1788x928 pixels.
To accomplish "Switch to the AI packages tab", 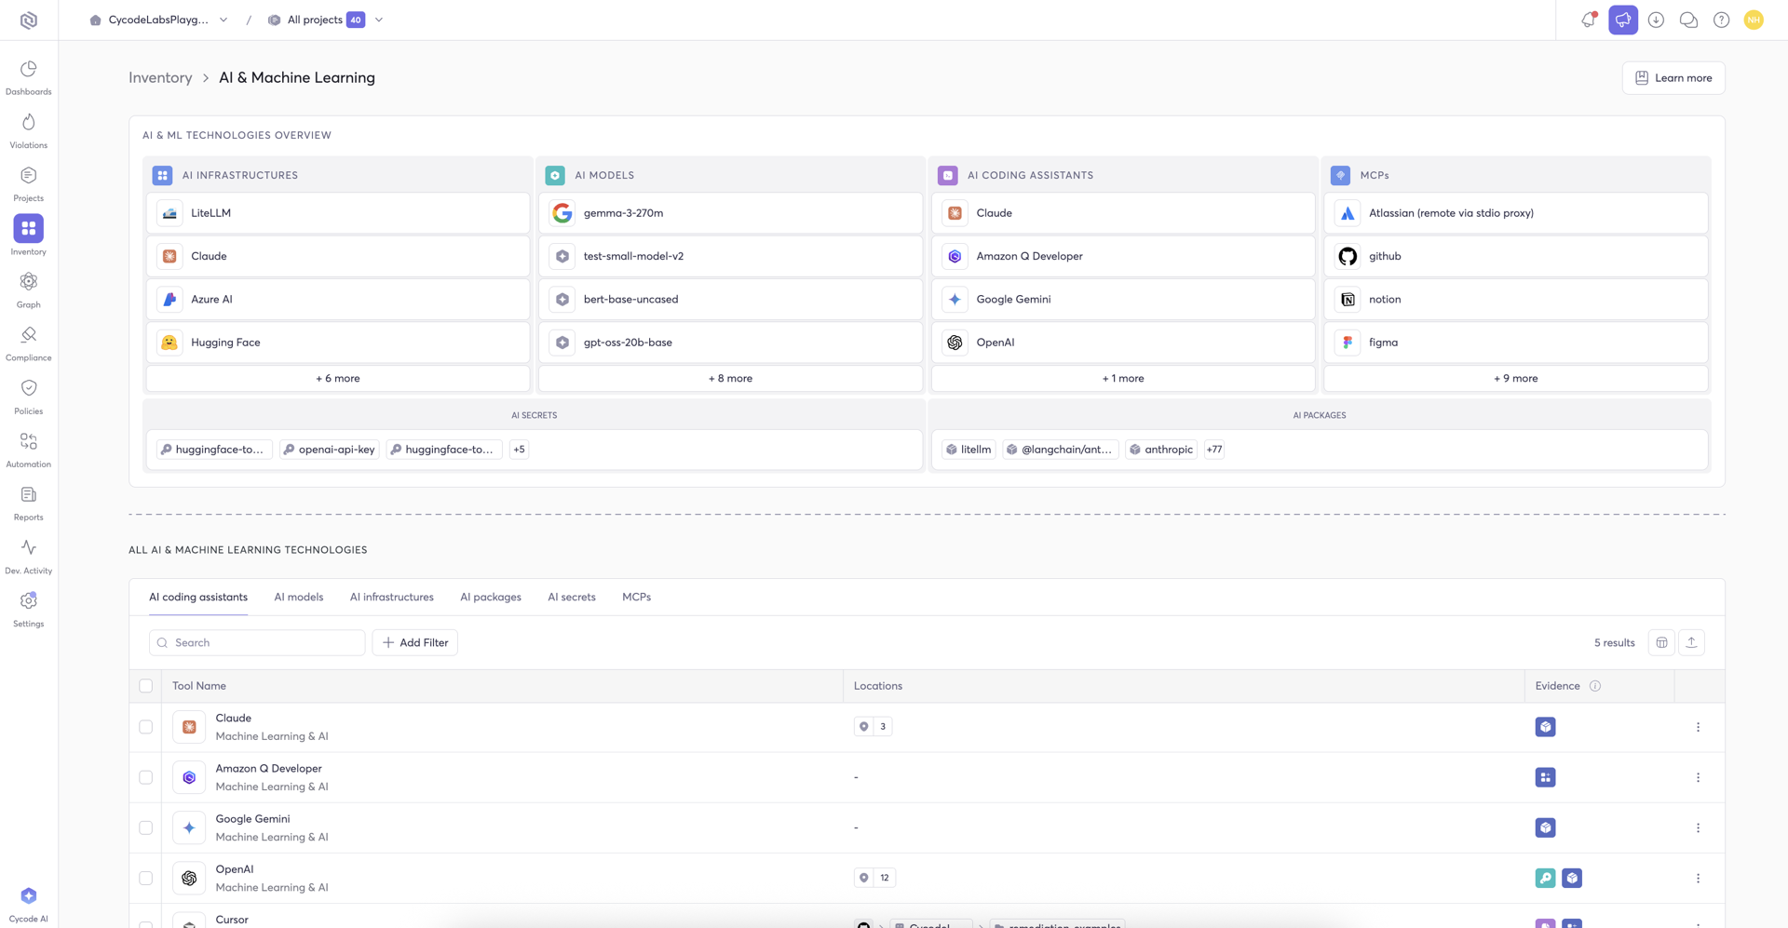I will 490,598.
